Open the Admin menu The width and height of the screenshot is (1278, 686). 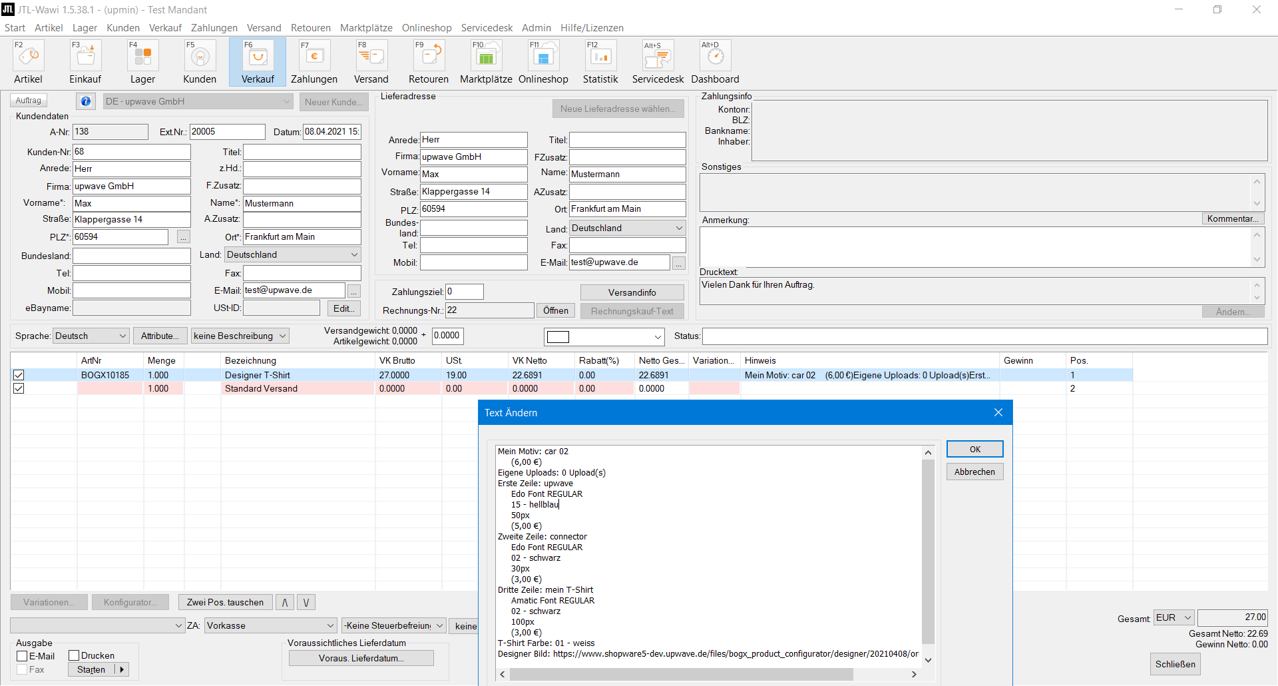tap(536, 27)
